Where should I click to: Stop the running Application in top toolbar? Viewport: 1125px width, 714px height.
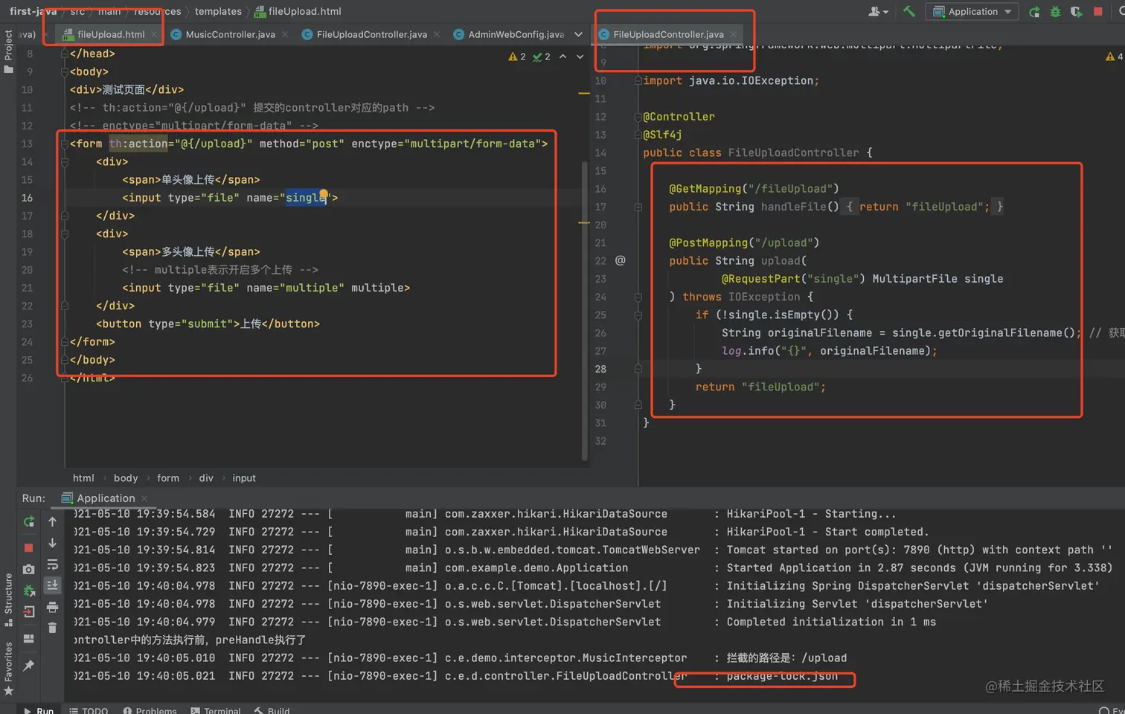1097,12
